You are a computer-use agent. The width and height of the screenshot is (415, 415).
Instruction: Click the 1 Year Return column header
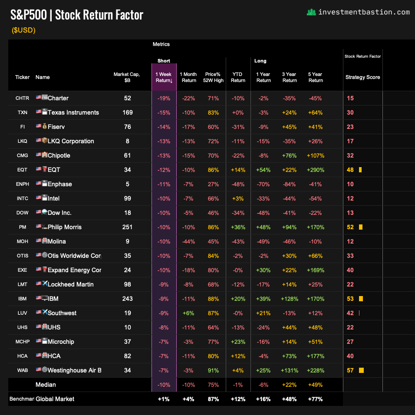click(263, 77)
